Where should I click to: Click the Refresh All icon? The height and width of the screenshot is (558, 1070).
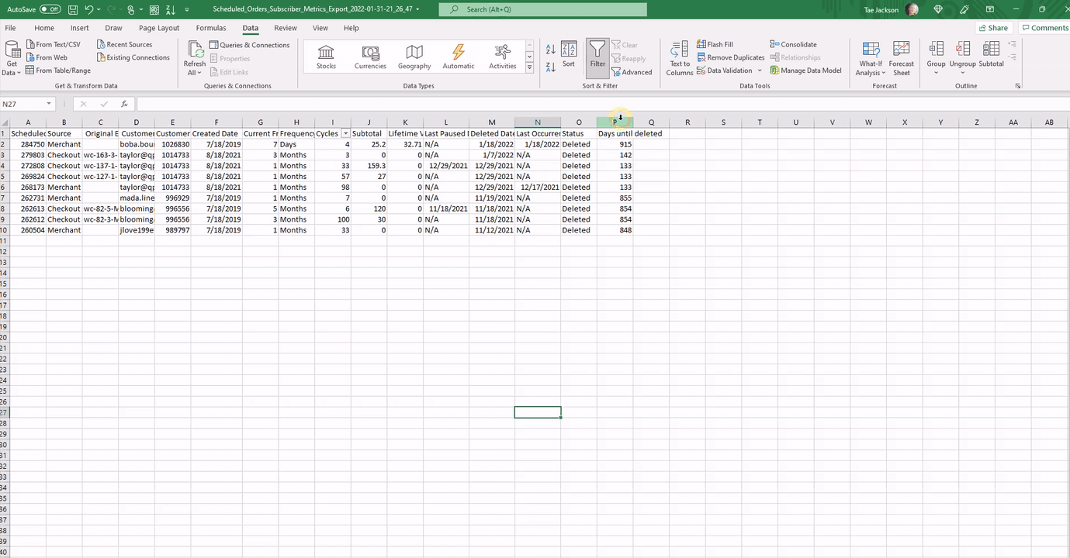click(x=194, y=49)
